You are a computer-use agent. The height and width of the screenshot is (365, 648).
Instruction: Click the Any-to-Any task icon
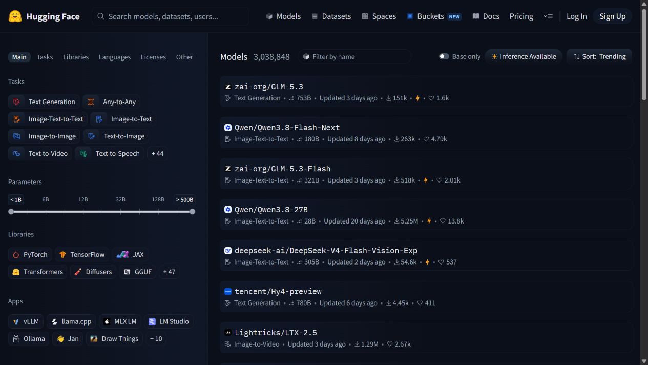point(91,102)
